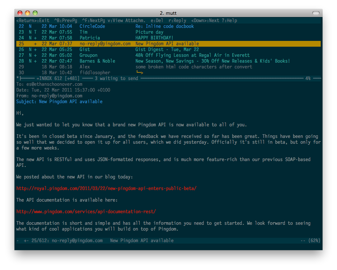Select the Barnes & Noble message
Screen dimensions: 337x270
coord(212,61)
